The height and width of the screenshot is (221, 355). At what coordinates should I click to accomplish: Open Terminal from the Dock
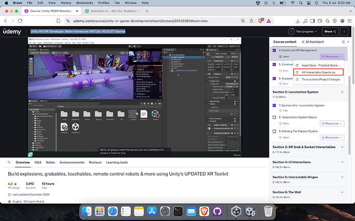tap(179, 211)
